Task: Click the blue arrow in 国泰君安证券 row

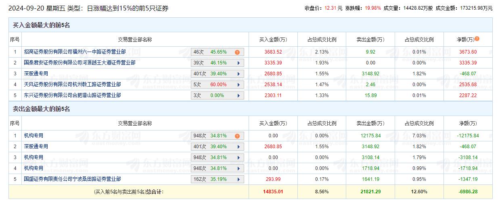Action: pyautogui.click(x=238, y=63)
